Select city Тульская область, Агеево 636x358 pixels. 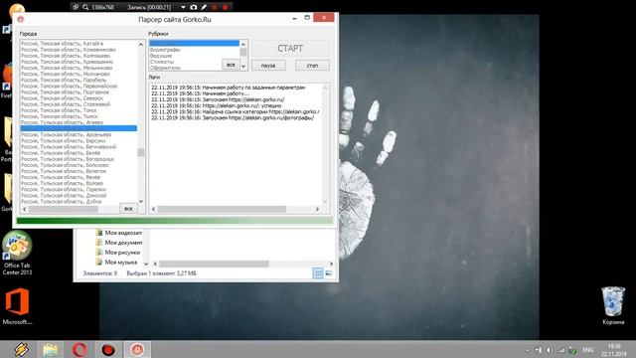[x=62, y=122]
